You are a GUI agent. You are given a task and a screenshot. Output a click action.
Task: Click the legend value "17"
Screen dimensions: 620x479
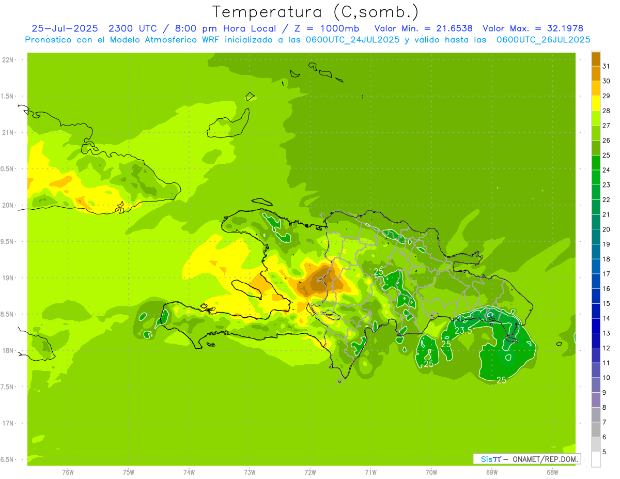[607, 274]
